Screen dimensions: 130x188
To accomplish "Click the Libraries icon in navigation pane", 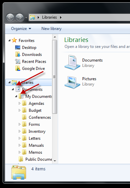I will point(14,83).
